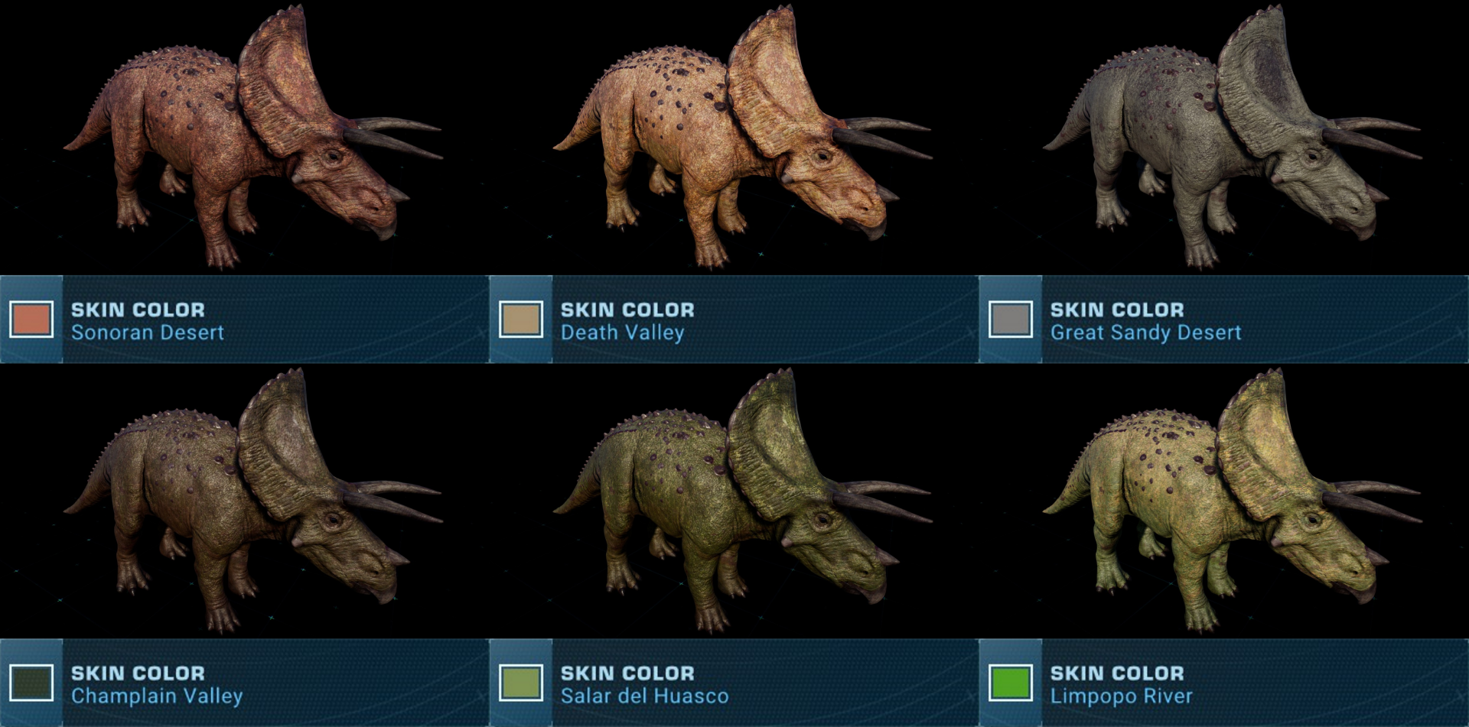Viewport: 1469px width, 727px height.
Task: Select the orange Death Valley triceratops preview
Action: [742, 138]
